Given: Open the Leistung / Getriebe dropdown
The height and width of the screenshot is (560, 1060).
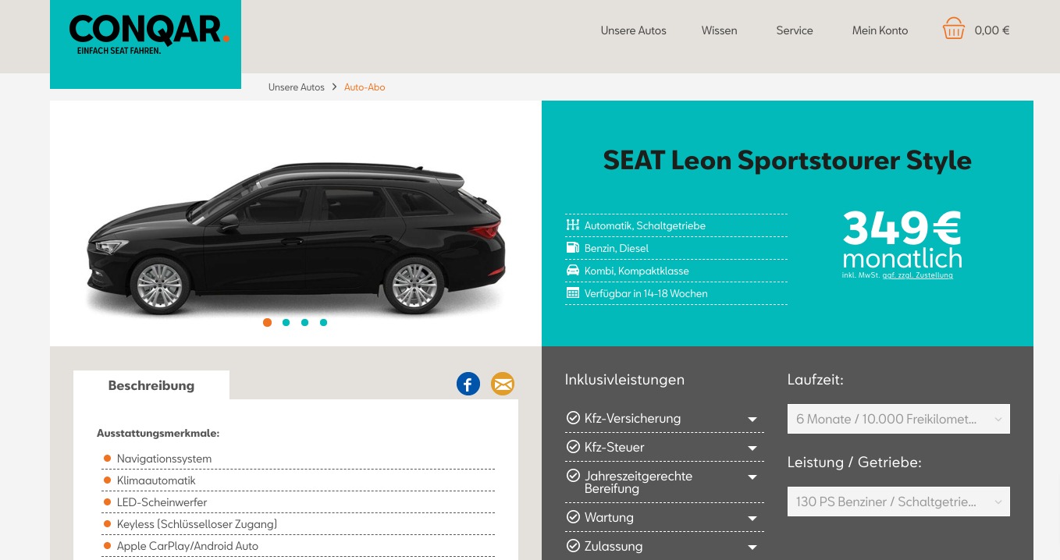Looking at the screenshot, I should click(898, 502).
